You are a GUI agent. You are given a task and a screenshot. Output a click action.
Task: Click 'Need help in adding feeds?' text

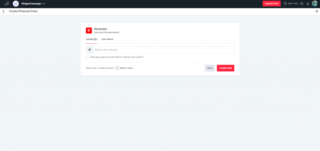click(x=100, y=68)
